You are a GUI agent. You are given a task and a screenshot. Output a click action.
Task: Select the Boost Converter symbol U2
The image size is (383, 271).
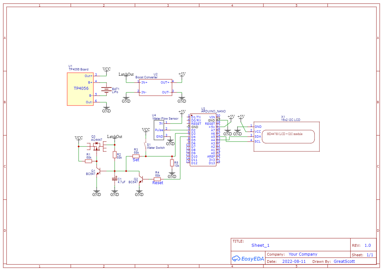tap(156, 87)
